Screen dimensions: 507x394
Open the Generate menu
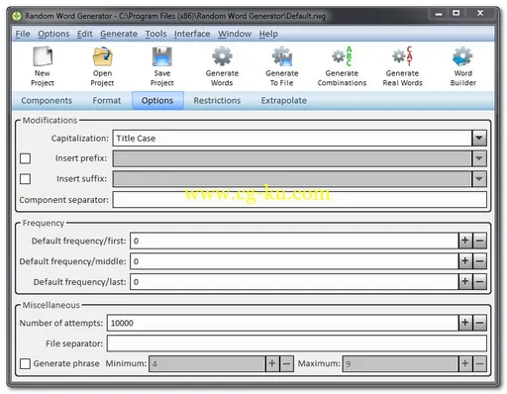tap(119, 34)
